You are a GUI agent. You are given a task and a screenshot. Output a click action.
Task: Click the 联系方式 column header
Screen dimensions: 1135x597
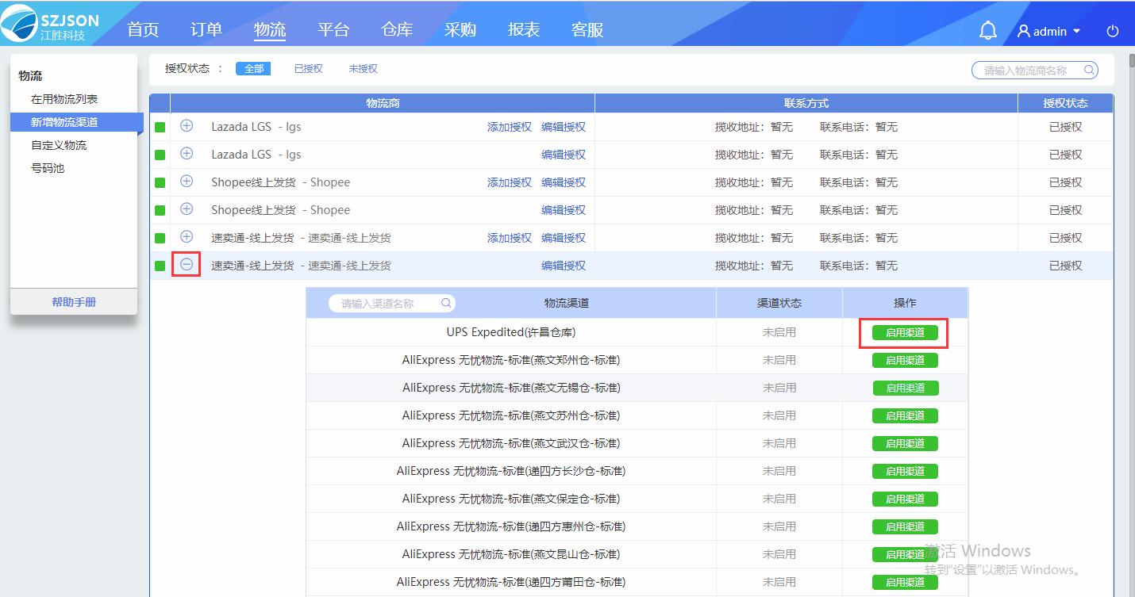[806, 103]
